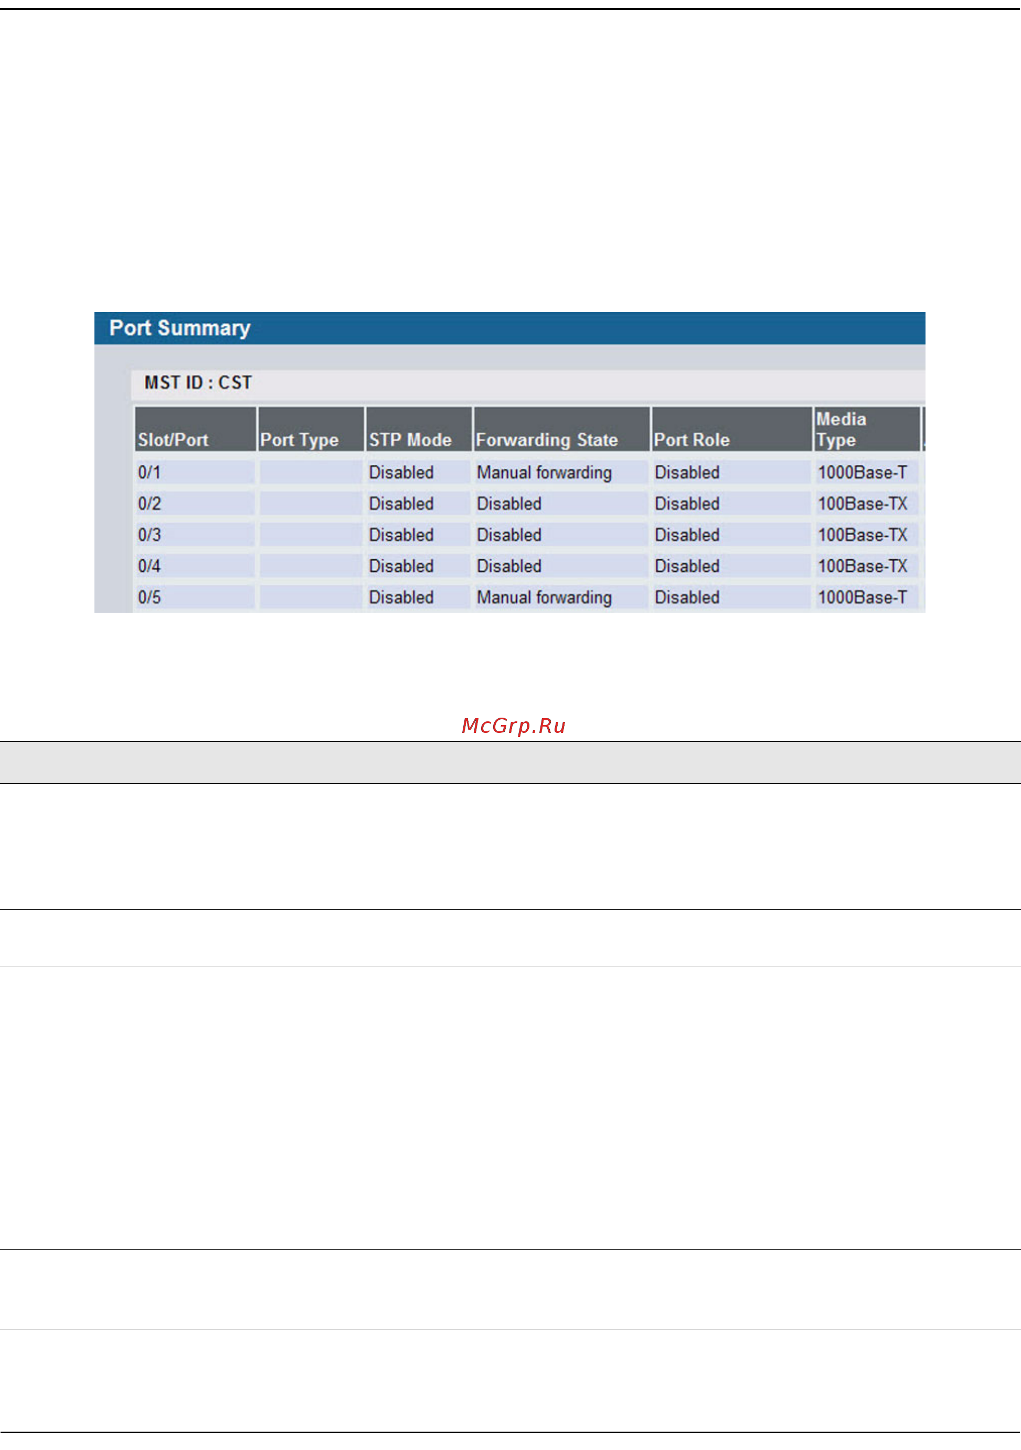Click the STP Mode column header
This screenshot has height=1450, width=1021.
coord(419,429)
